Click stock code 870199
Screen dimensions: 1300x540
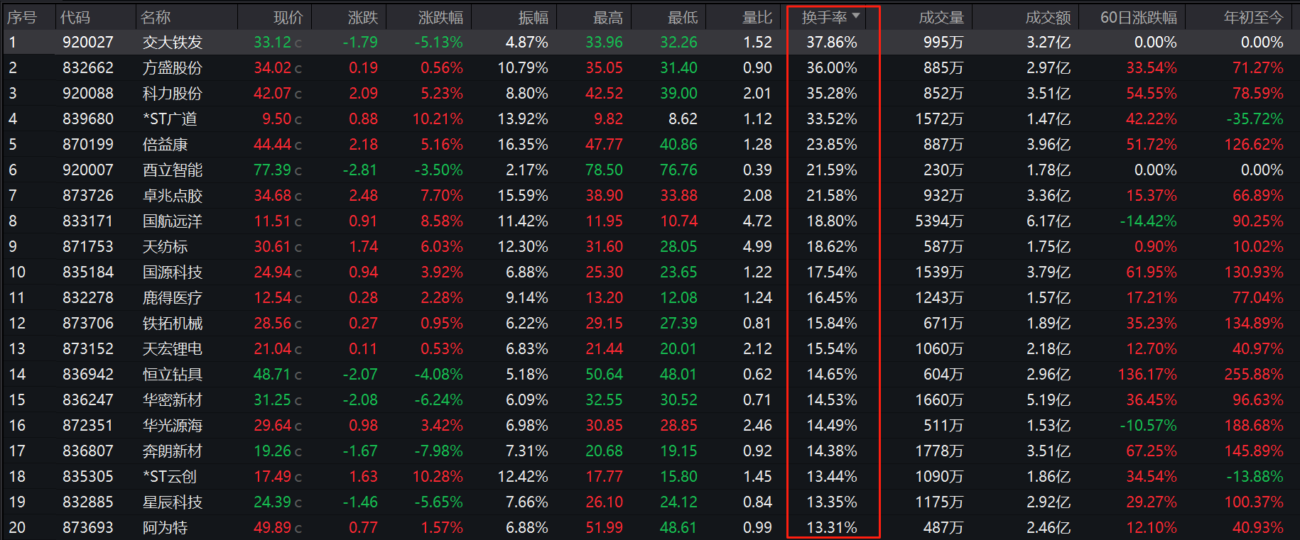[x=88, y=145]
